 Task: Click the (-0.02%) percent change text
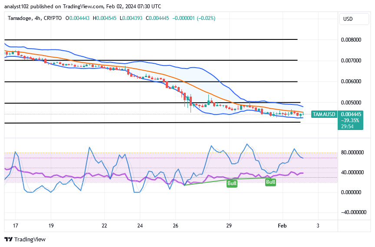tap(206, 18)
